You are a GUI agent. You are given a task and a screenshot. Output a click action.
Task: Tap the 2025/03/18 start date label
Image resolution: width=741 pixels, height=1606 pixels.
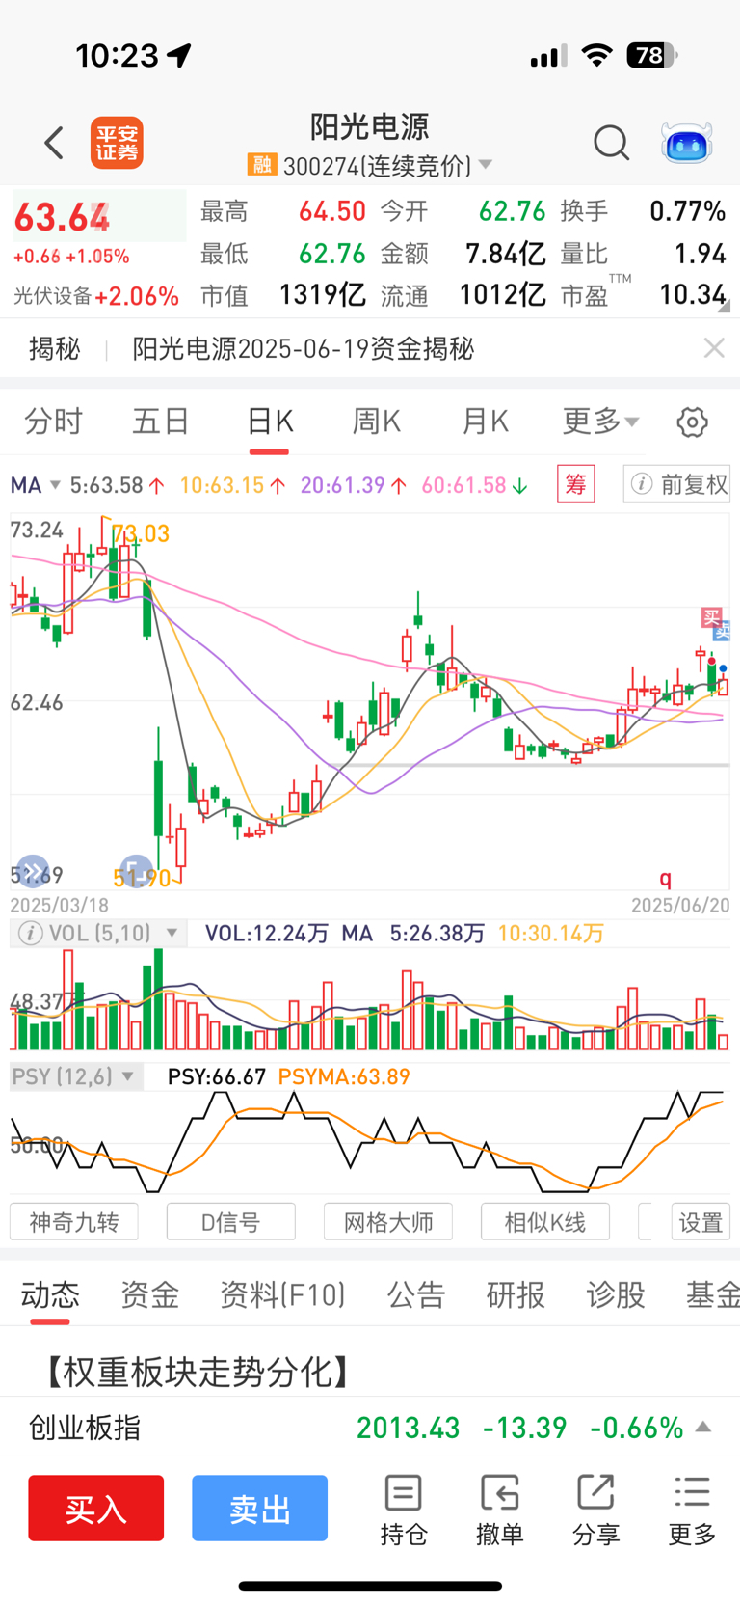pyautogui.click(x=59, y=905)
